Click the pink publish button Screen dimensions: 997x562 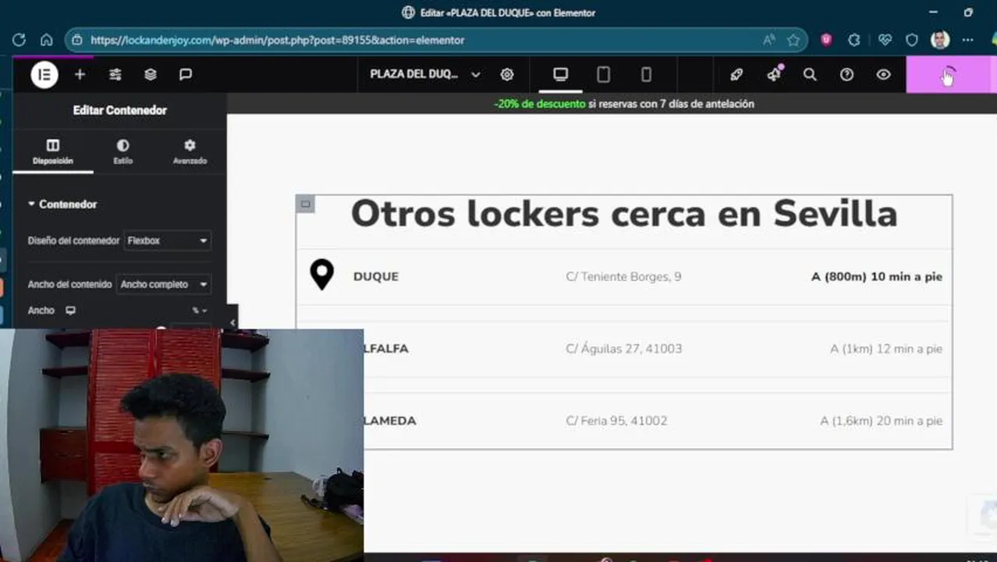948,75
